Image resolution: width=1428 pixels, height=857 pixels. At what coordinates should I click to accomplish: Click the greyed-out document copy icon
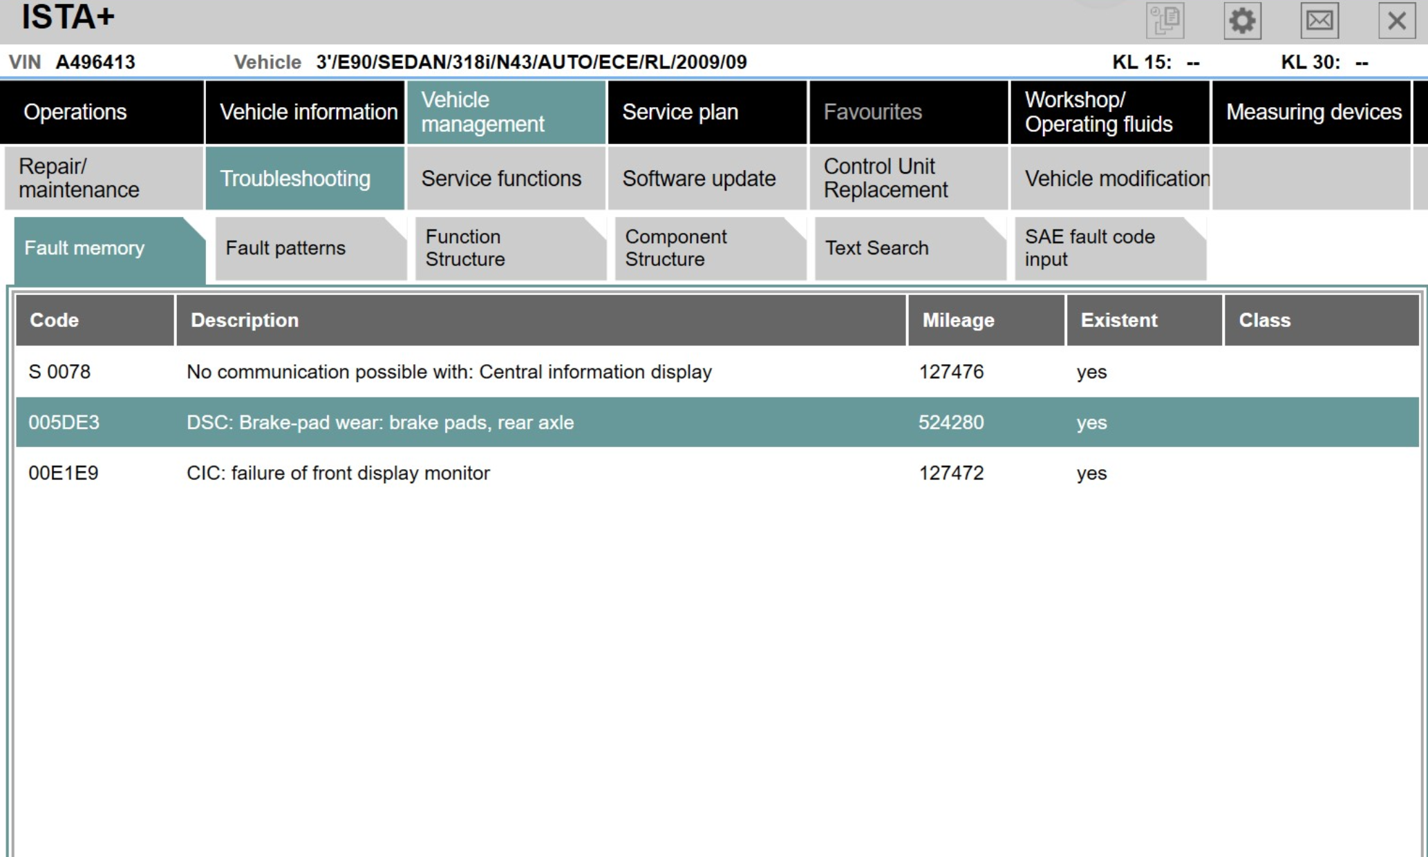pos(1165,21)
